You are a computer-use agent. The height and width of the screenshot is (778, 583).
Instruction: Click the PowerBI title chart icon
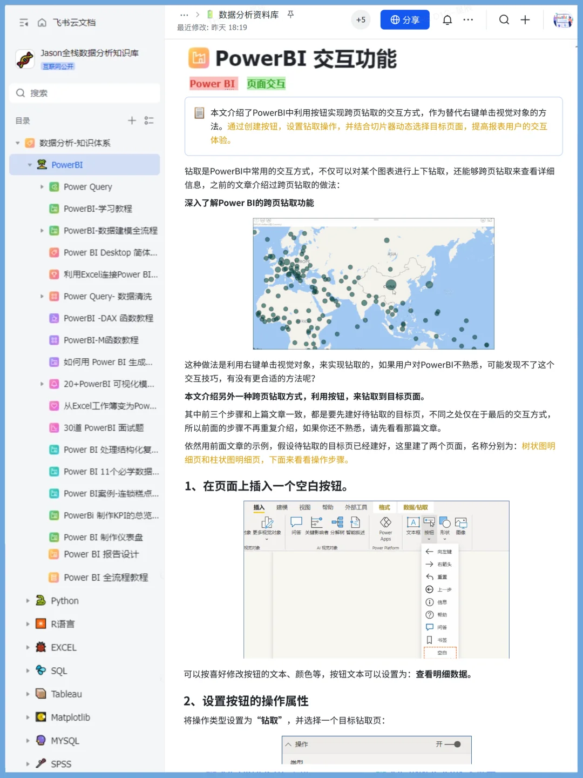pos(199,58)
